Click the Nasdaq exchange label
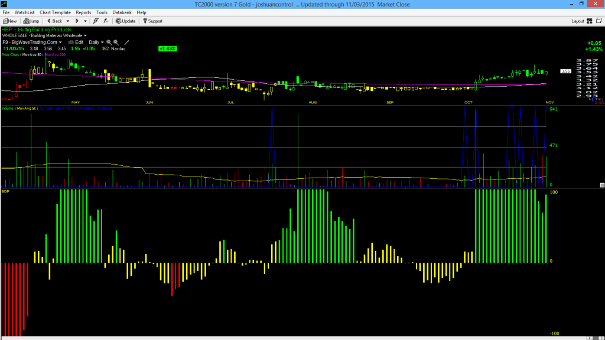Viewport: 605px width, 340px height. point(118,49)
